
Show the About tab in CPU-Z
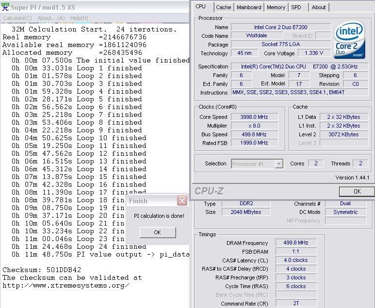pyautogui.click(x=319, y=7)
